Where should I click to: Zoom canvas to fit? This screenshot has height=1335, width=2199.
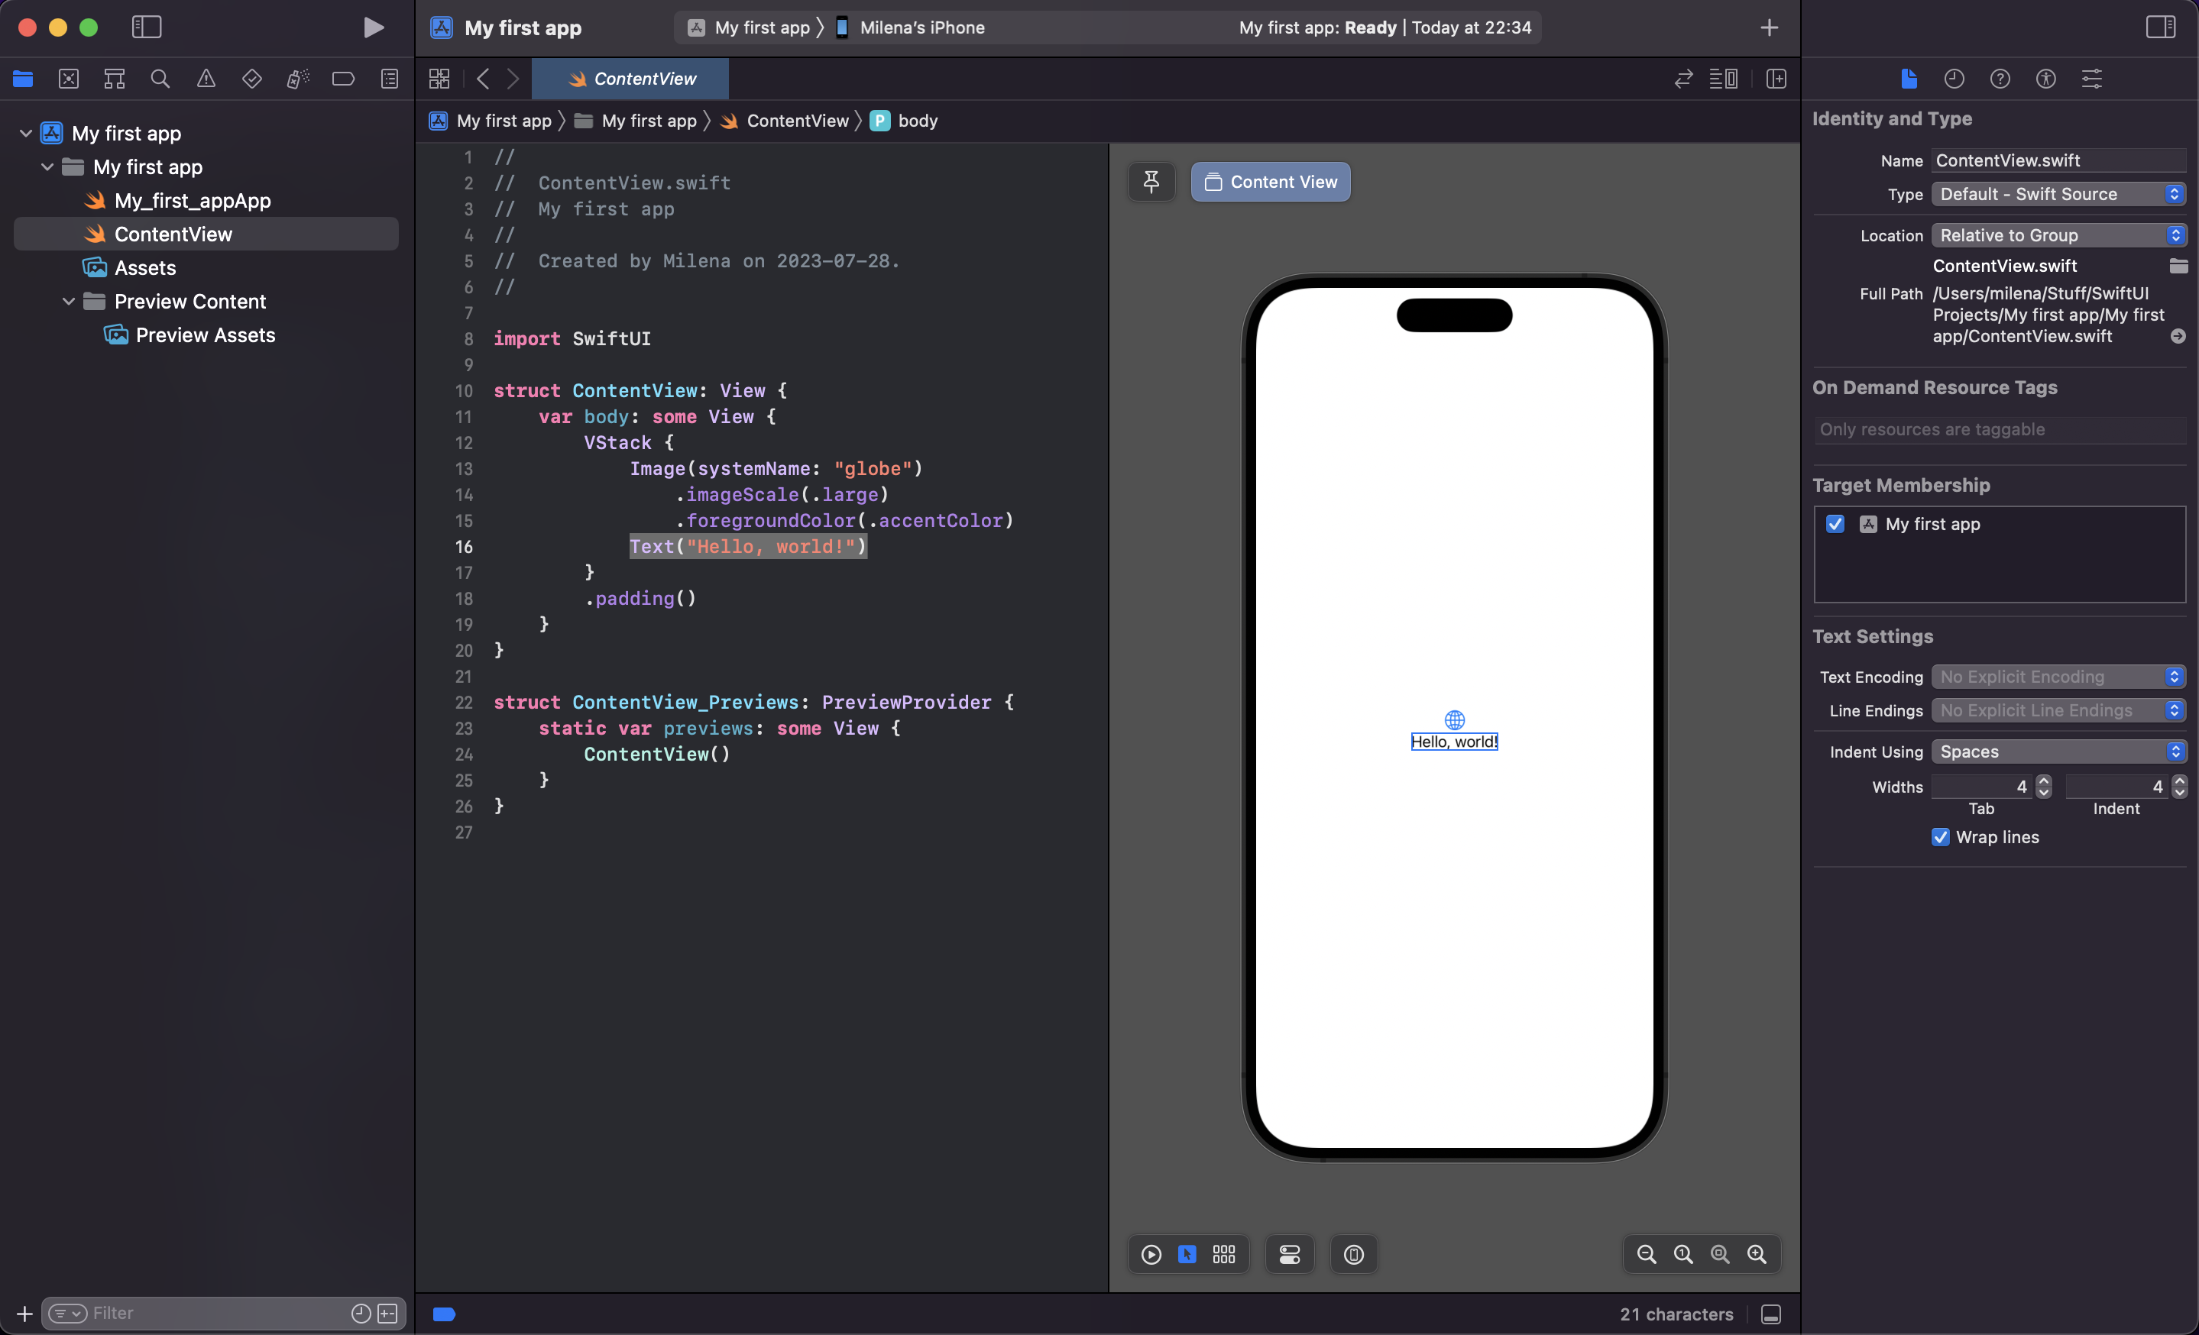(x=1720, y=1255)
